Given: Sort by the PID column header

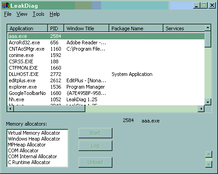Looking at the screenshot, I should (x=56, y=28).
